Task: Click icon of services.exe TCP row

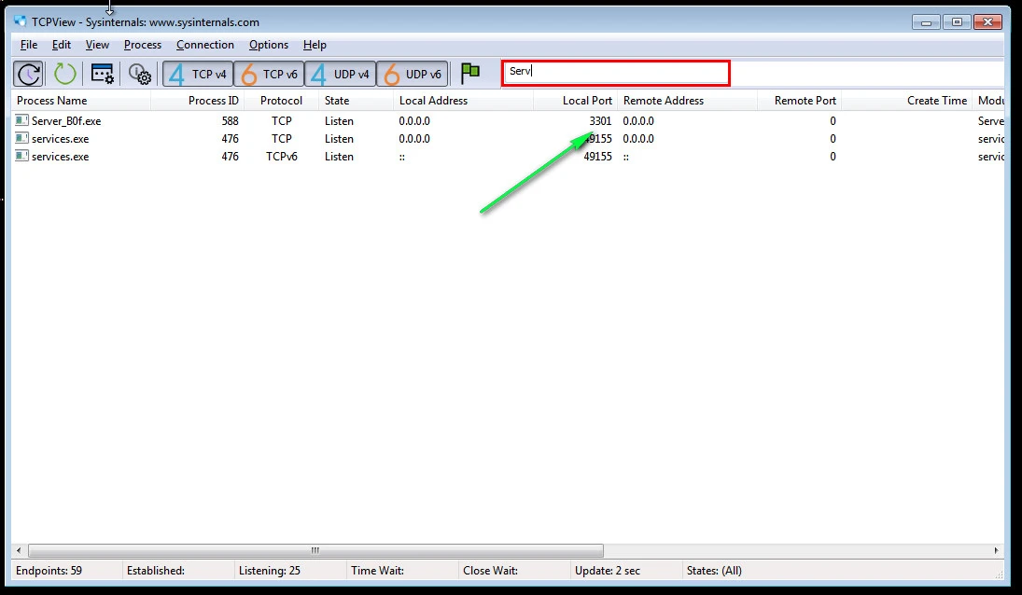Action: tap(21, 139)
